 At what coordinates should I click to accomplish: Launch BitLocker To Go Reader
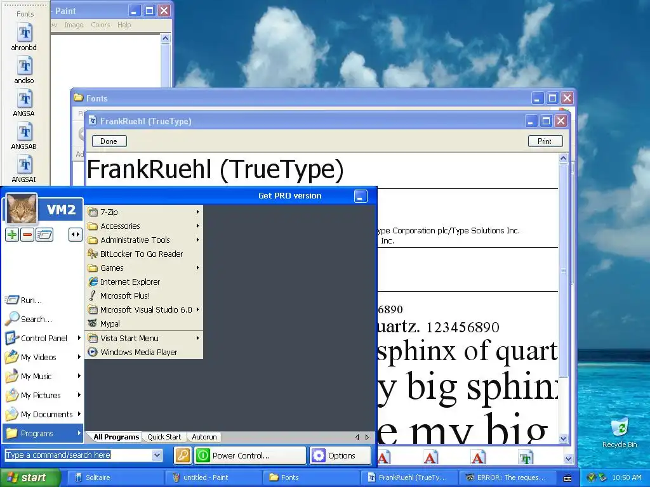pos(143,254)
